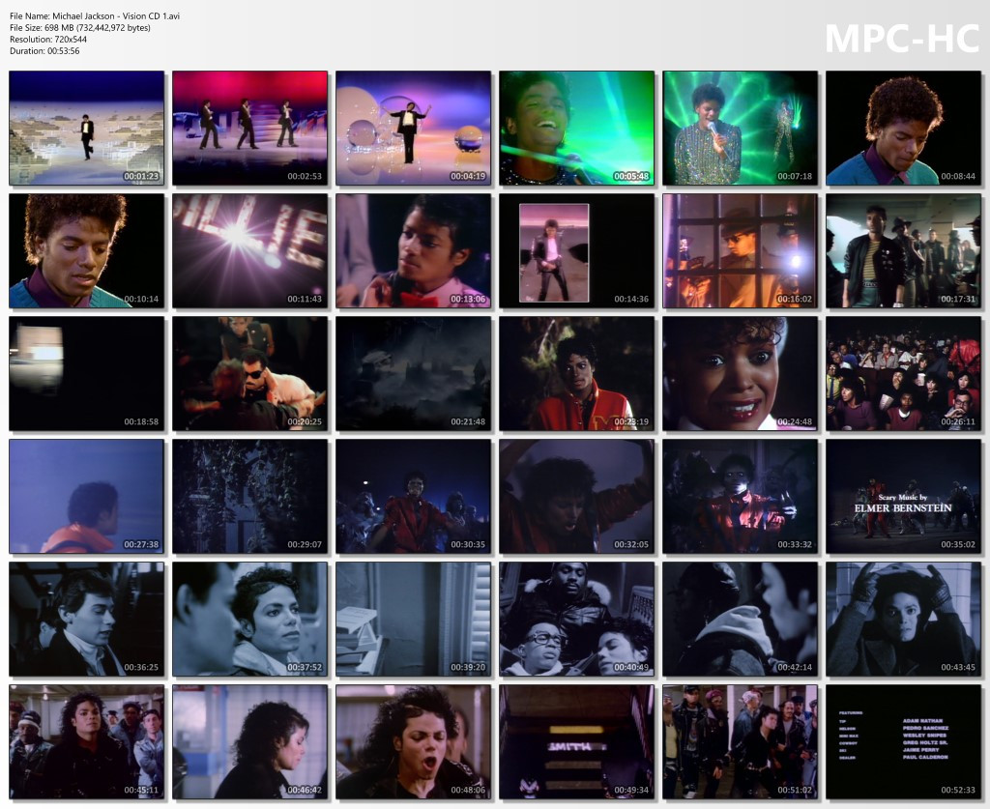The height and width of the screenshot is (809, 990).
Task: Open the thumbnail stamped 00:40:49
Action: 577,619
